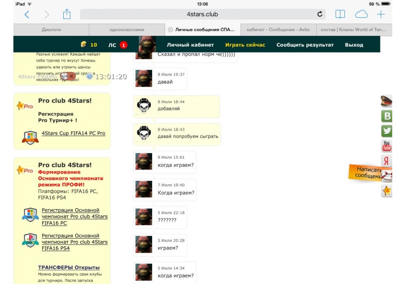Open the Safari bookmarks book icon
The height and width of the screenshot is (284, 406).
340,15
